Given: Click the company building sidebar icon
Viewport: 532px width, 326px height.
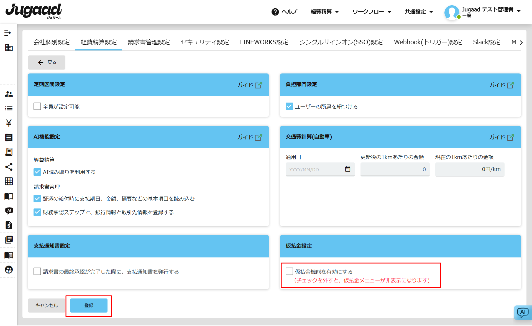Looking at the screenshot, I should [x=9, y=48].
